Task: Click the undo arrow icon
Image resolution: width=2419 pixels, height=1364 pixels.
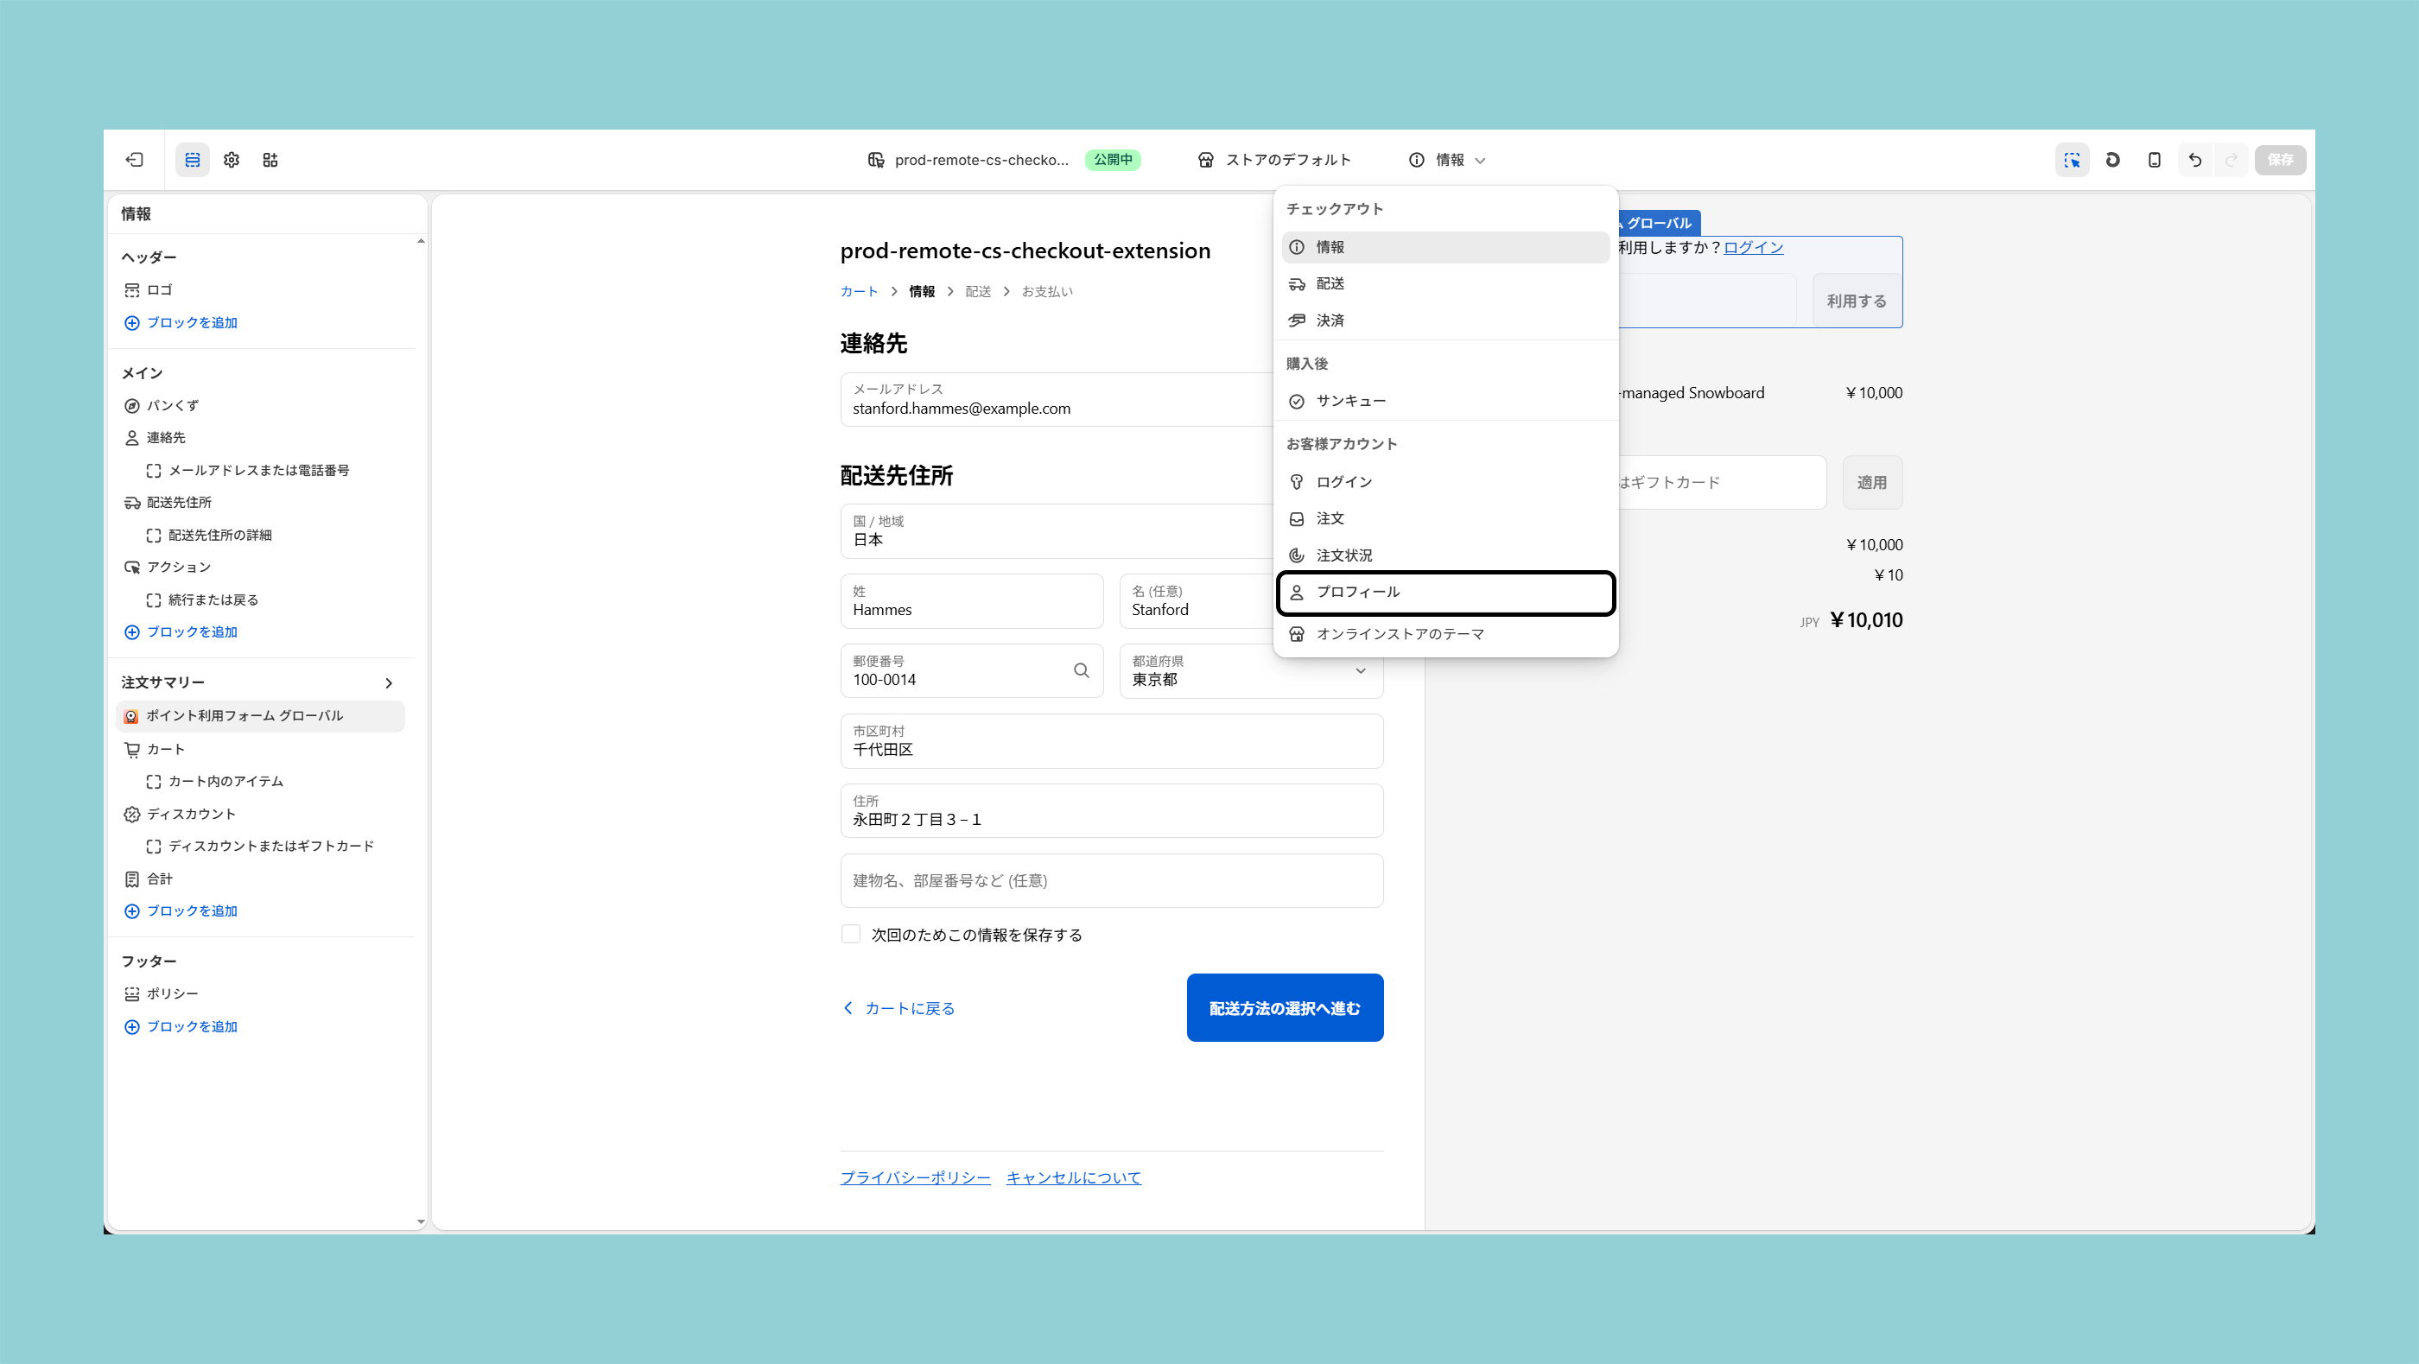Action: click(2194, 160)
